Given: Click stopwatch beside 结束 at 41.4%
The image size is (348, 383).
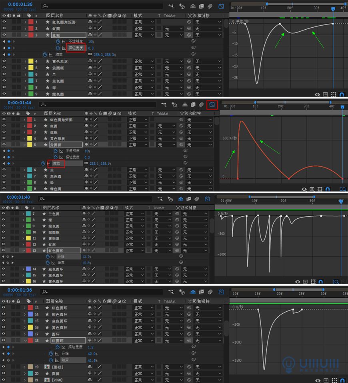Looking at the screenshot, I should 51,360.
